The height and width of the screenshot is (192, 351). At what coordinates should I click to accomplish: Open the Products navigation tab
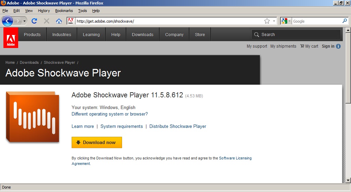point(32,35)
